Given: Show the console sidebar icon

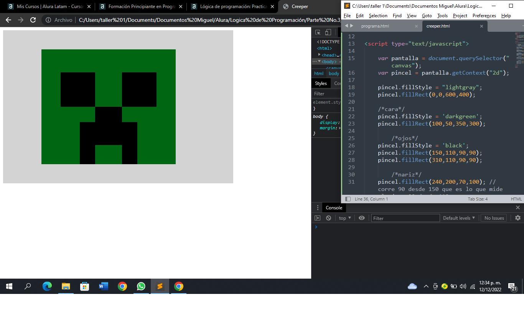Looking at the screenshot, I should pos(317,218).
